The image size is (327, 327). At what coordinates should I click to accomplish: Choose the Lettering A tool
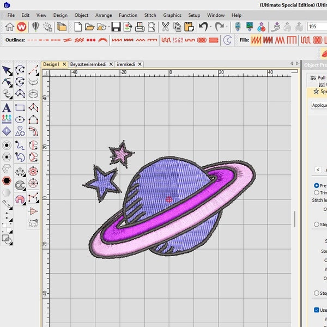[x=7, y=108]
